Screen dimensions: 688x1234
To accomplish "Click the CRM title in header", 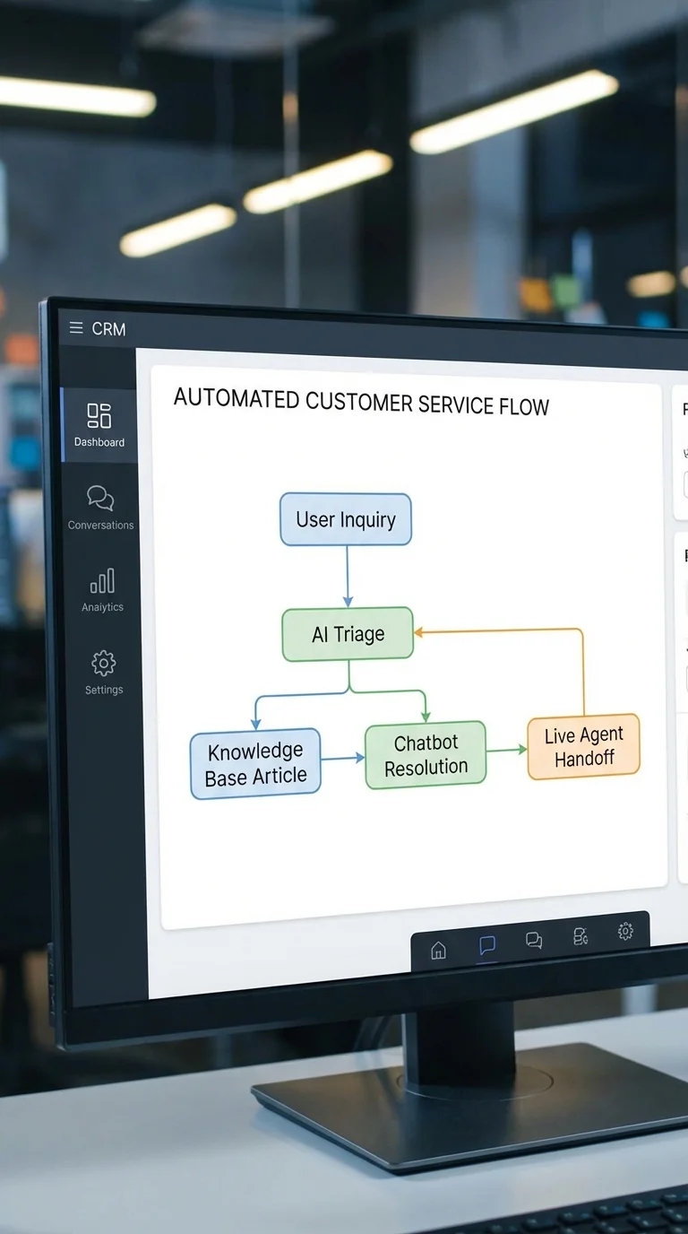I will (x=108, y=329).
